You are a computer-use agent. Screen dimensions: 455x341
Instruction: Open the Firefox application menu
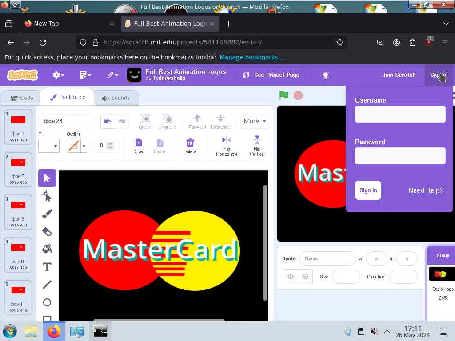444,42
